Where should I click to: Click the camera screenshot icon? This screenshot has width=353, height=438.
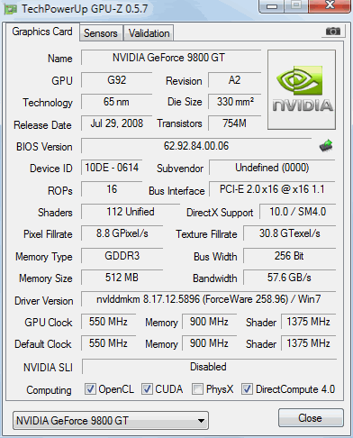coord(332,31)
